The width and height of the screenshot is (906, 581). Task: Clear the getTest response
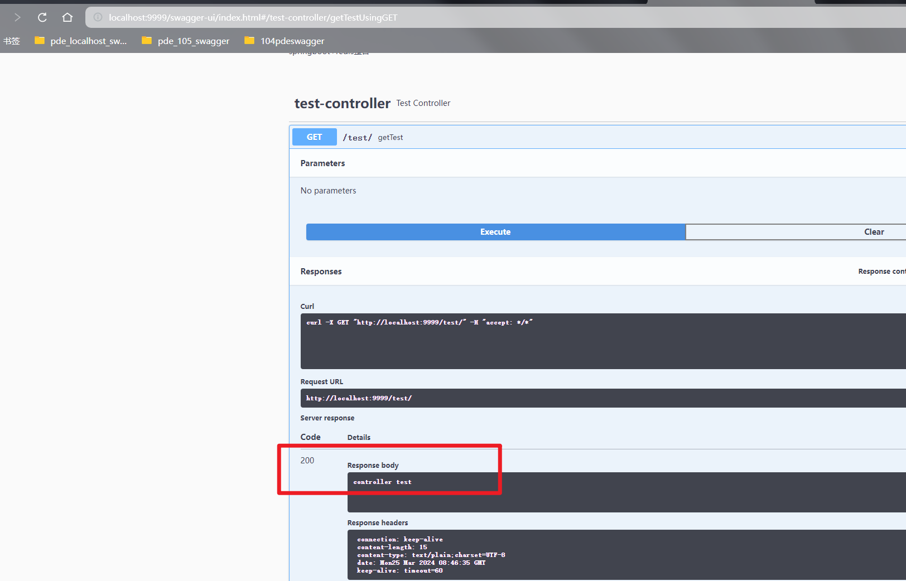796,232
